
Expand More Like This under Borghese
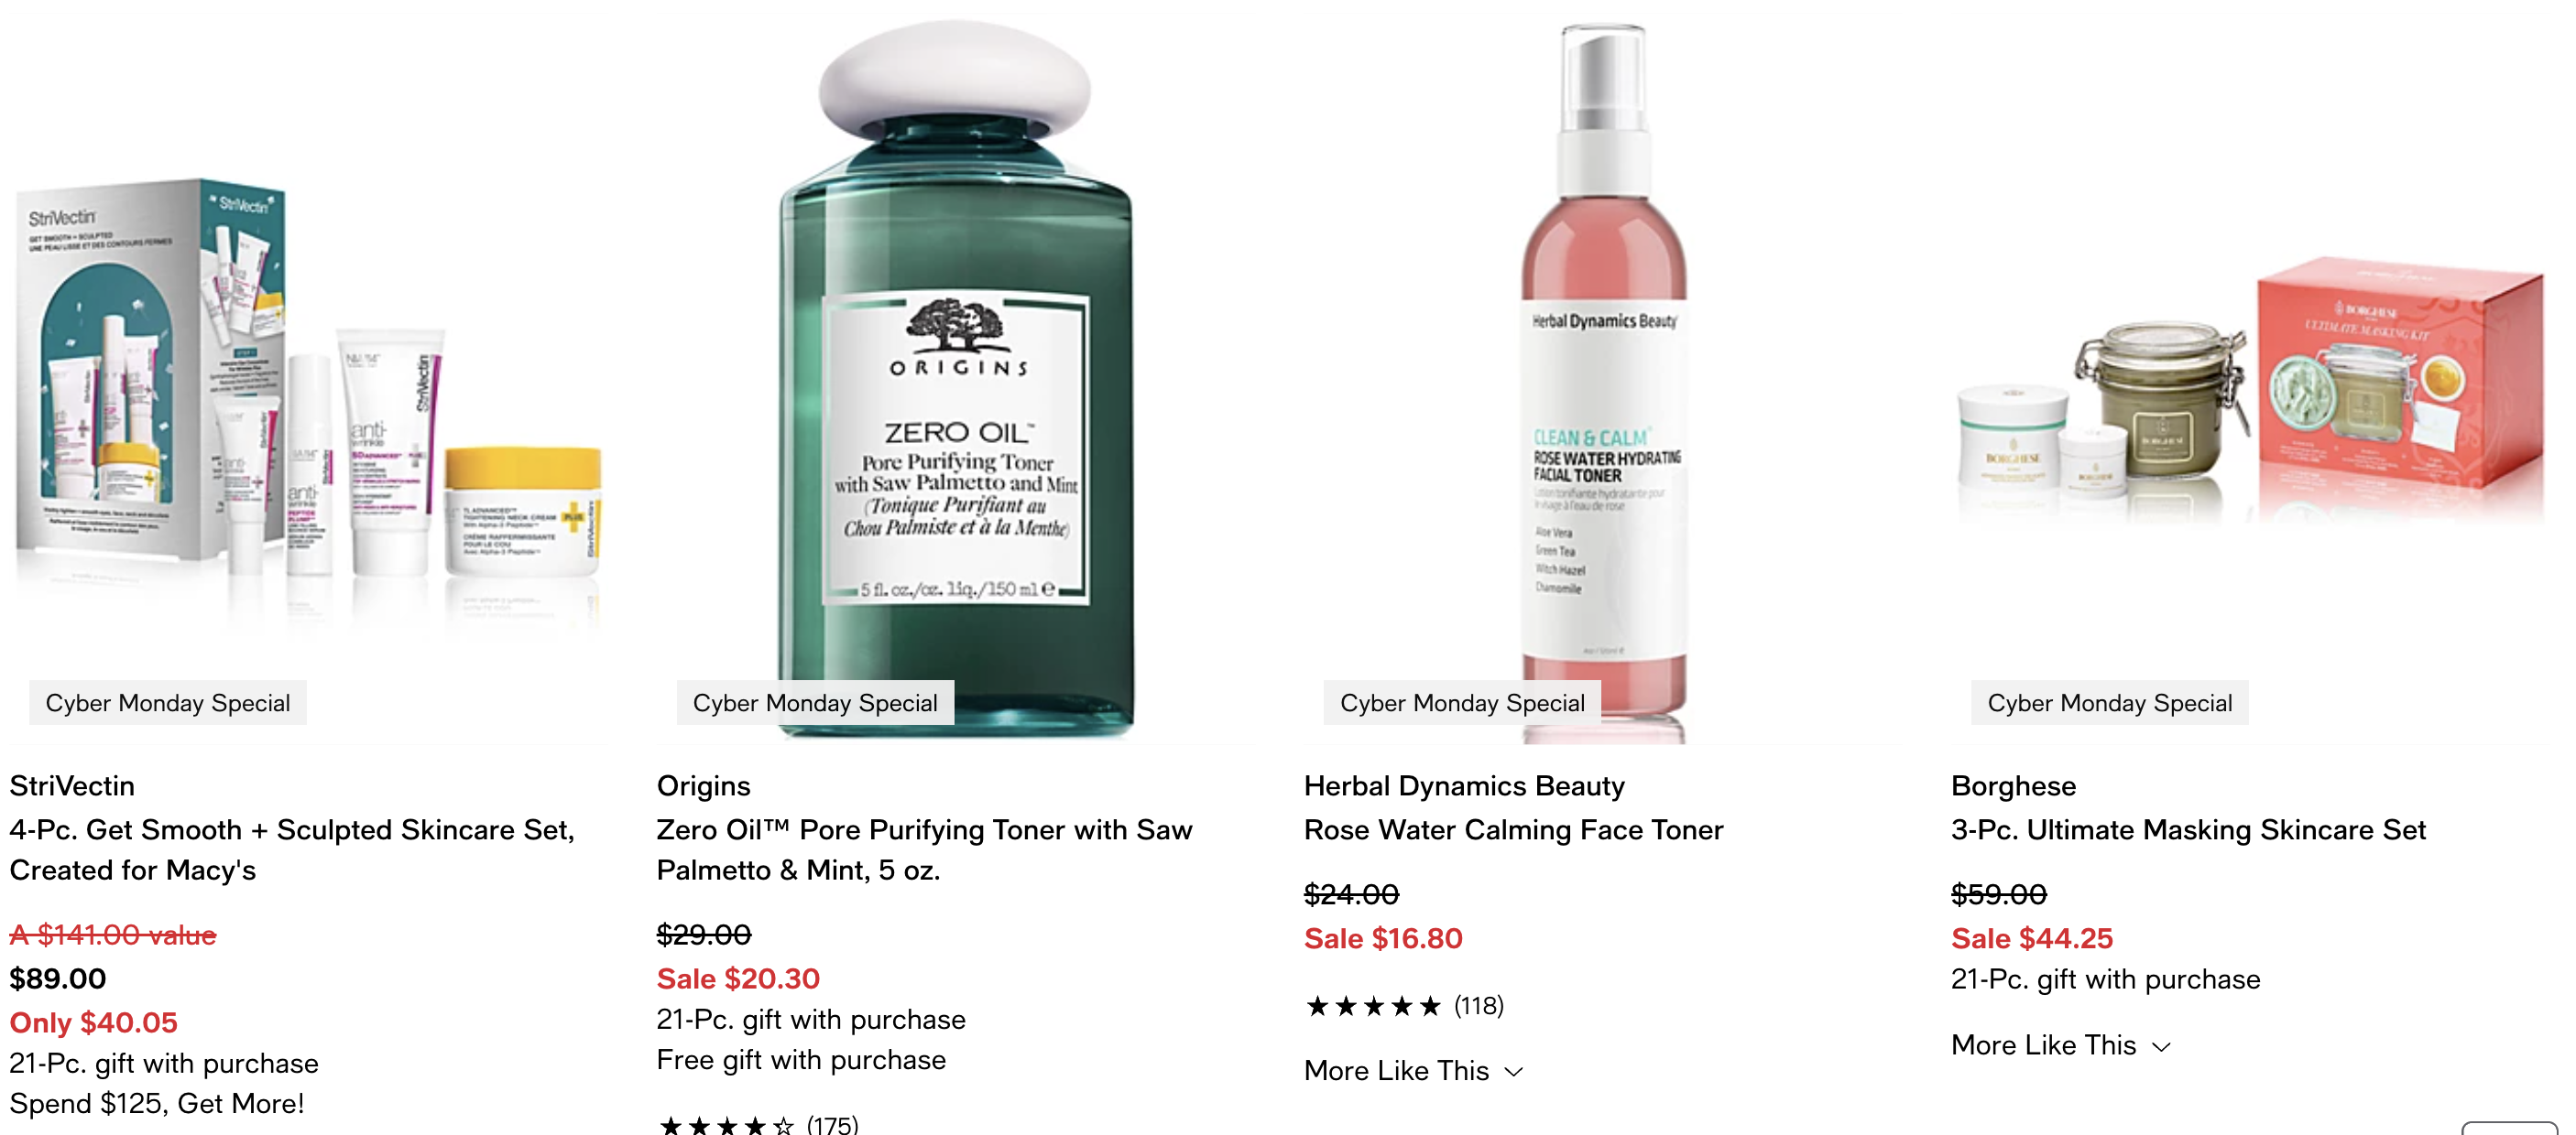[x=2060, y=1044]
